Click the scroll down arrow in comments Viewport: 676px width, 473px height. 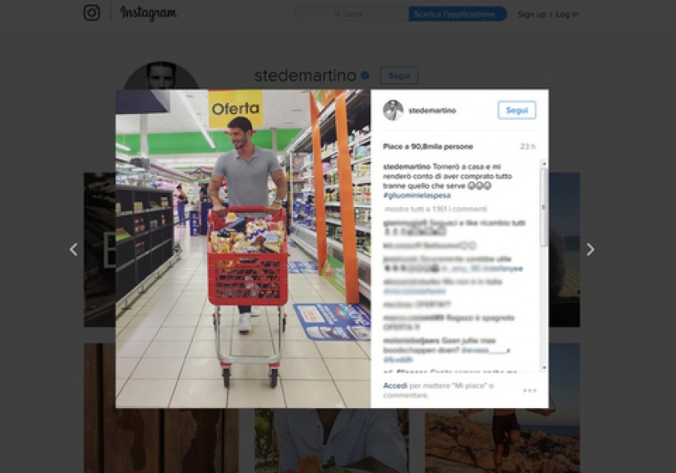(544, 367)
